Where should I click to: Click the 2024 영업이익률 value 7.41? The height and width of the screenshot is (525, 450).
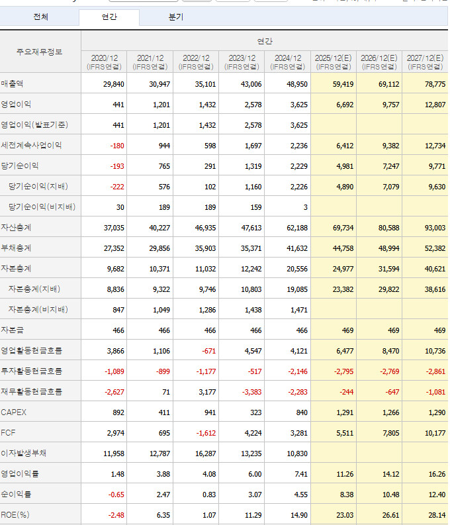coord(301,474)
